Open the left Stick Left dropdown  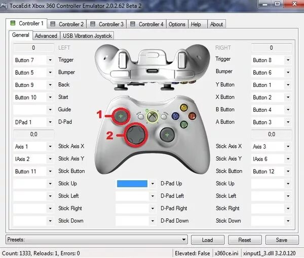[x=33, y=196]
